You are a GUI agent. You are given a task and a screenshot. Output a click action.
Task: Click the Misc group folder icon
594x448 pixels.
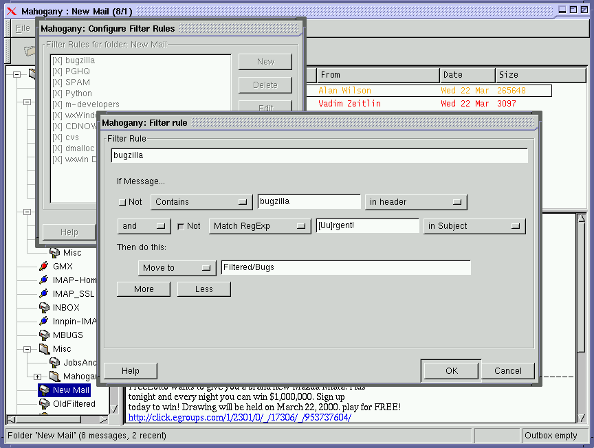point(44,349)
